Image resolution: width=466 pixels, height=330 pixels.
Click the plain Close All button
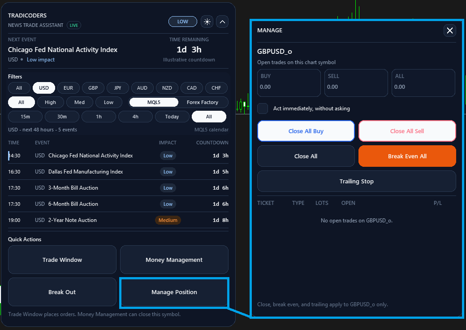pos(306,156)
